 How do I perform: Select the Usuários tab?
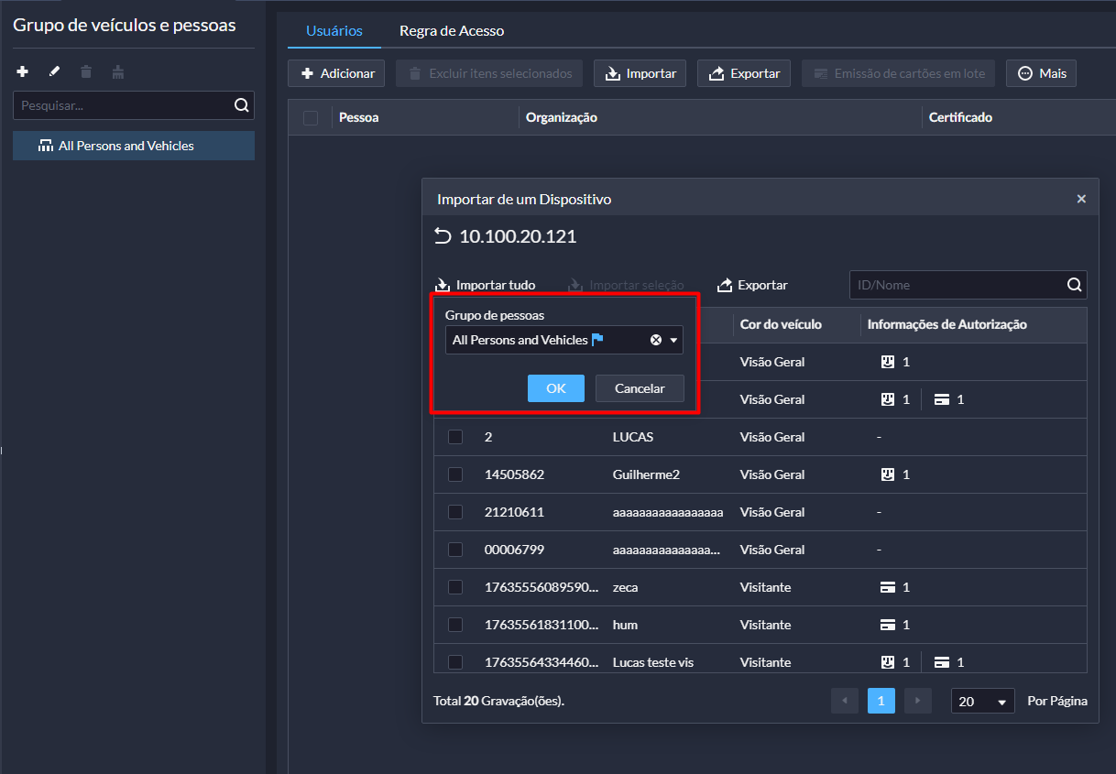pyautogui.click(x=334, y=31)
